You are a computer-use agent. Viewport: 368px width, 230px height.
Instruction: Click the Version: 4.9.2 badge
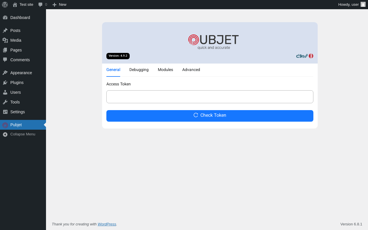point(118,56)
